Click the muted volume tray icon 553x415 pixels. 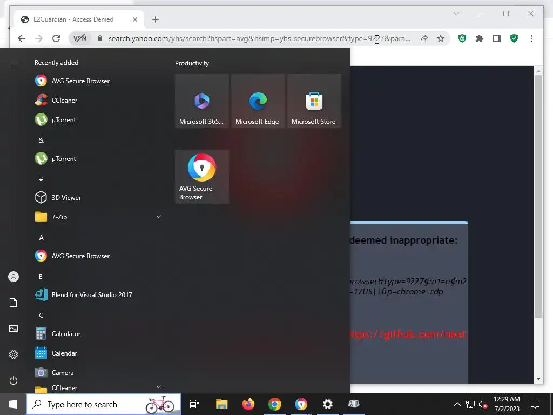[x=483, y=404]
